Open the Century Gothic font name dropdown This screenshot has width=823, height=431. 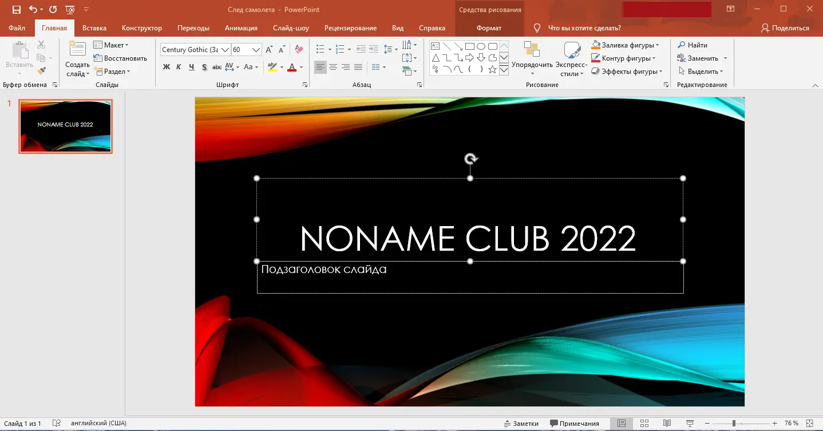coord(225,50)
